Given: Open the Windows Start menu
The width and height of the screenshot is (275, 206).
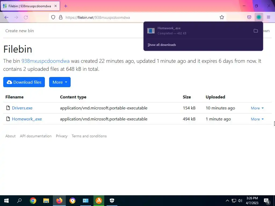Looking at the screenshot, I should 6,201.
